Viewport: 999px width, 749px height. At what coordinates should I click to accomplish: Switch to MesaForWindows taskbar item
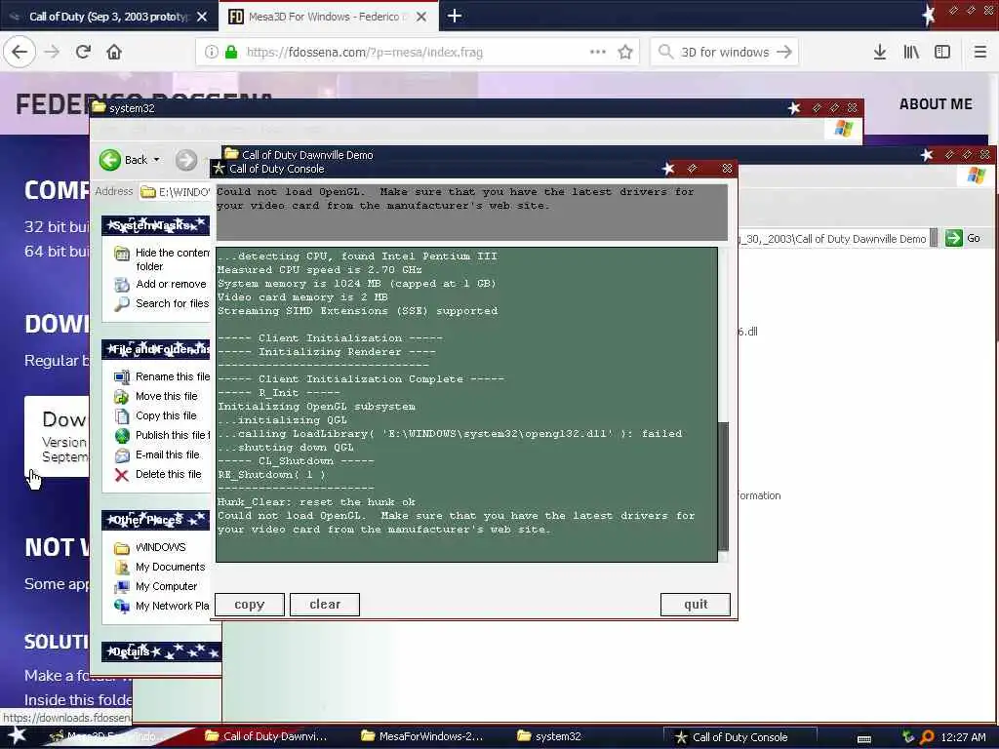(423, 737)
